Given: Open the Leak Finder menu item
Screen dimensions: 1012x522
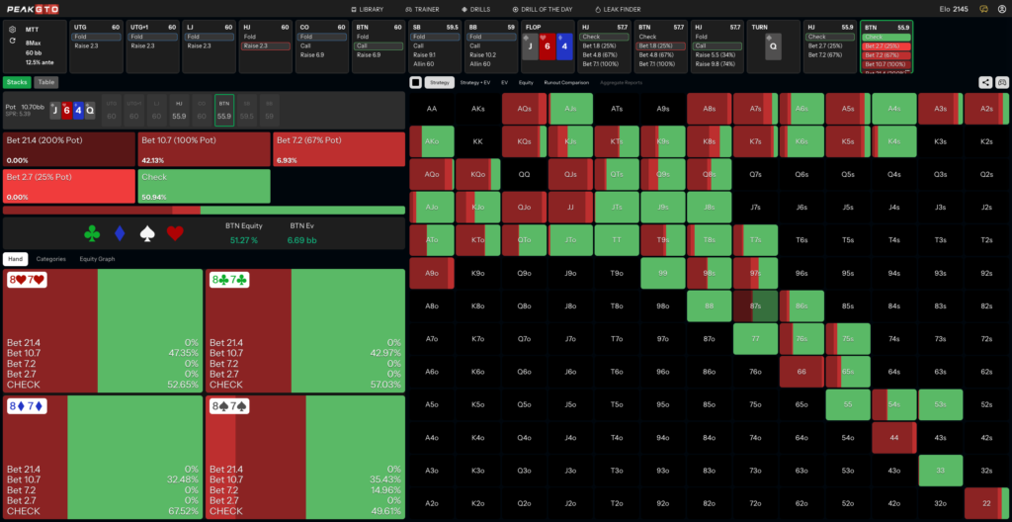Looking at the screenshot, I should (x=618, y=10).
